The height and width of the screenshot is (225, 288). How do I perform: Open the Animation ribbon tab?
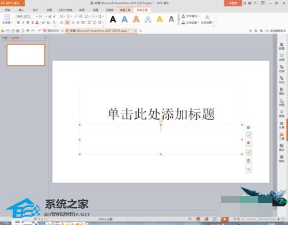pyautogui.click(x=50, y=10)
